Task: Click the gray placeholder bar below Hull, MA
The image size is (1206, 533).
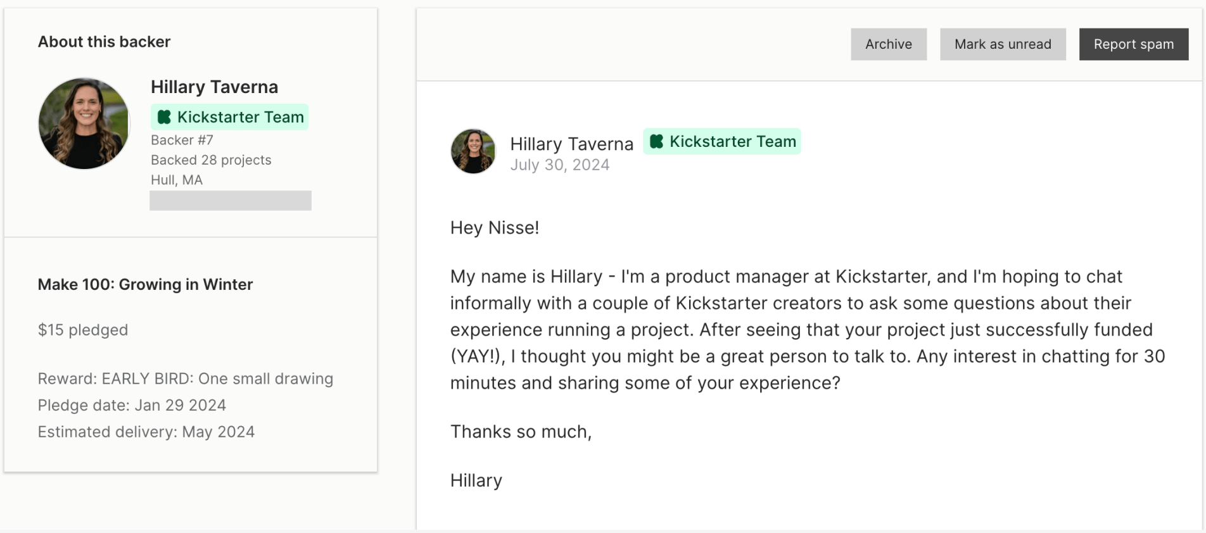Action: [230, 200]
